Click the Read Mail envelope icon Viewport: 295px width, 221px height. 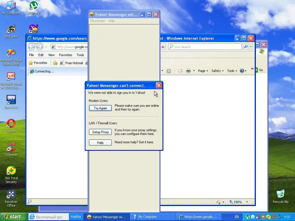180,71
